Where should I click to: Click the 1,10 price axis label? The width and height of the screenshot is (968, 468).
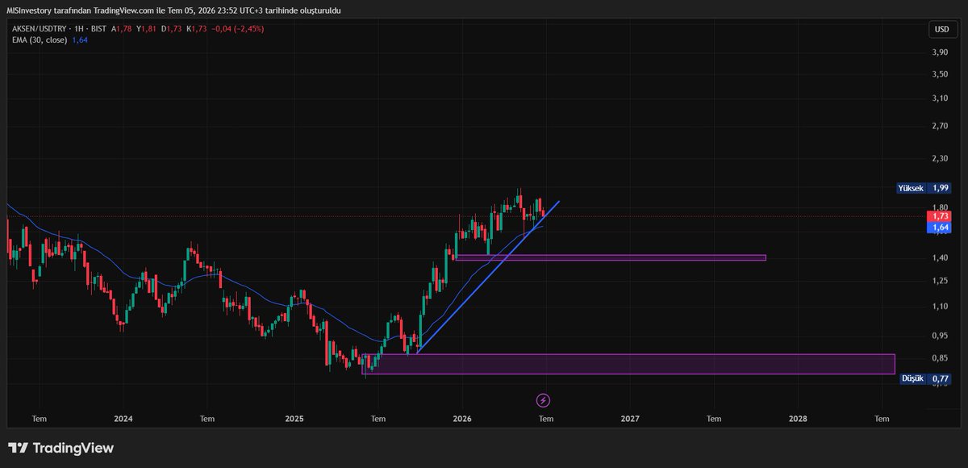[x=940, y=307]
